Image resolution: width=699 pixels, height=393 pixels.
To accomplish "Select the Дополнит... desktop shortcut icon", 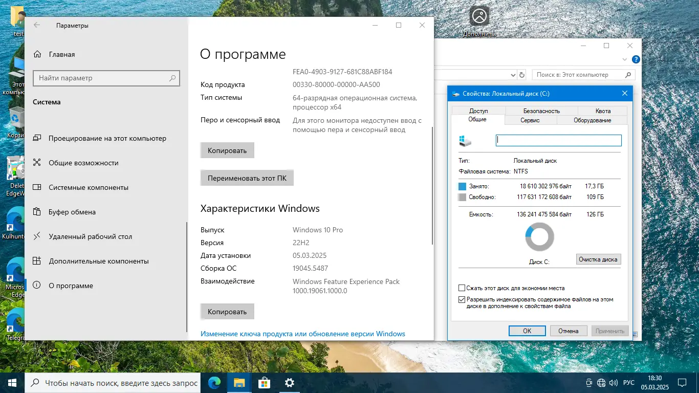I will coord(479,21).
